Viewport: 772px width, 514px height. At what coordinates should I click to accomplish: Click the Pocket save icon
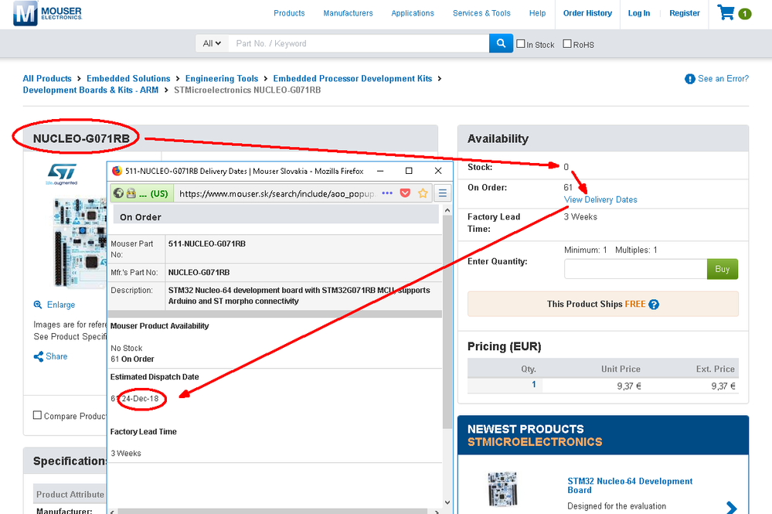click(x=405, y=193)
